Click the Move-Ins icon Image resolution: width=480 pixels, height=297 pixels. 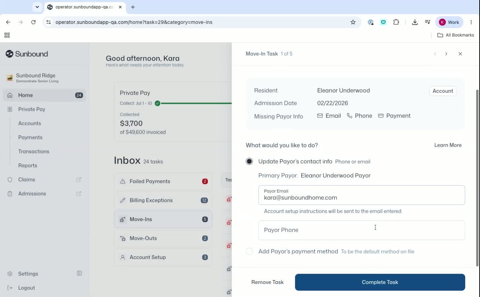click(123, 219)
